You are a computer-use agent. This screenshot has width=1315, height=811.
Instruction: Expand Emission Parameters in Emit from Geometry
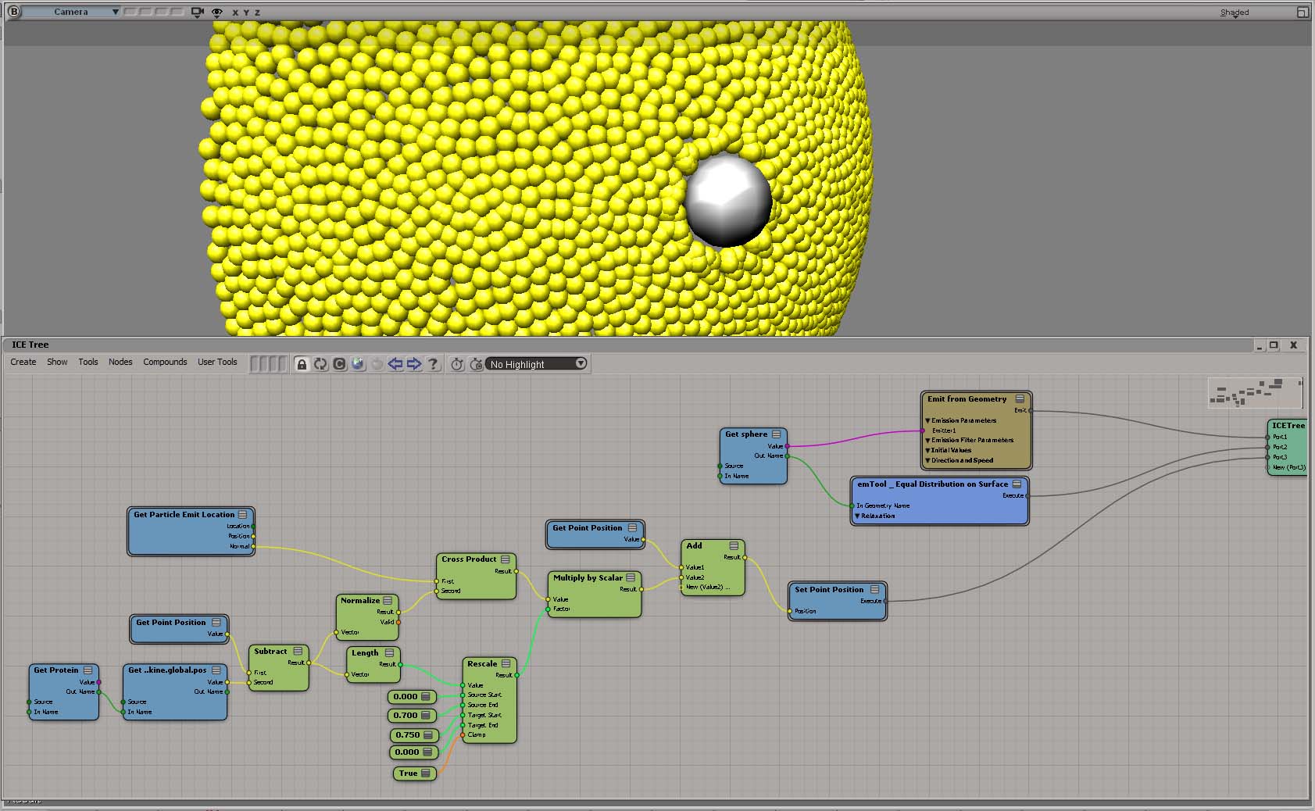[x=928, y=420]
